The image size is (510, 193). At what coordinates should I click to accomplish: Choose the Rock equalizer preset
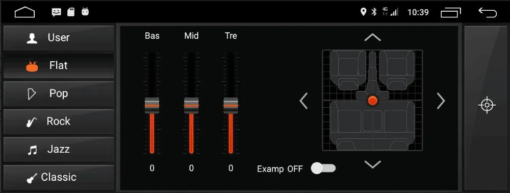point(59,122)
